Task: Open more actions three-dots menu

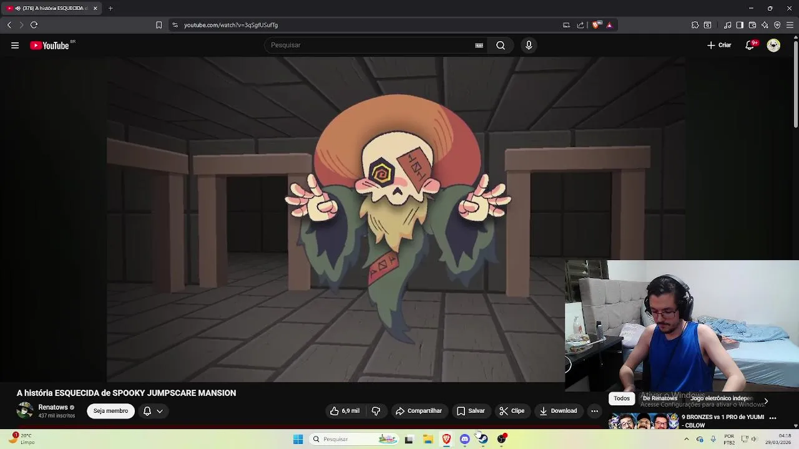Action: point(594,411)
